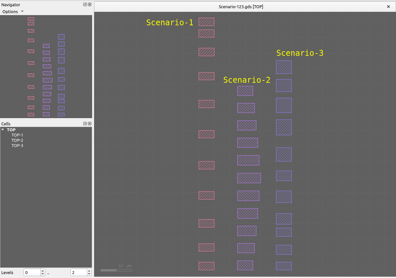Image resolution: width=396 pixels, height=278 pixels.
Task: Collapse the TOP cell tree node
Action: click(x=3, y=130)
